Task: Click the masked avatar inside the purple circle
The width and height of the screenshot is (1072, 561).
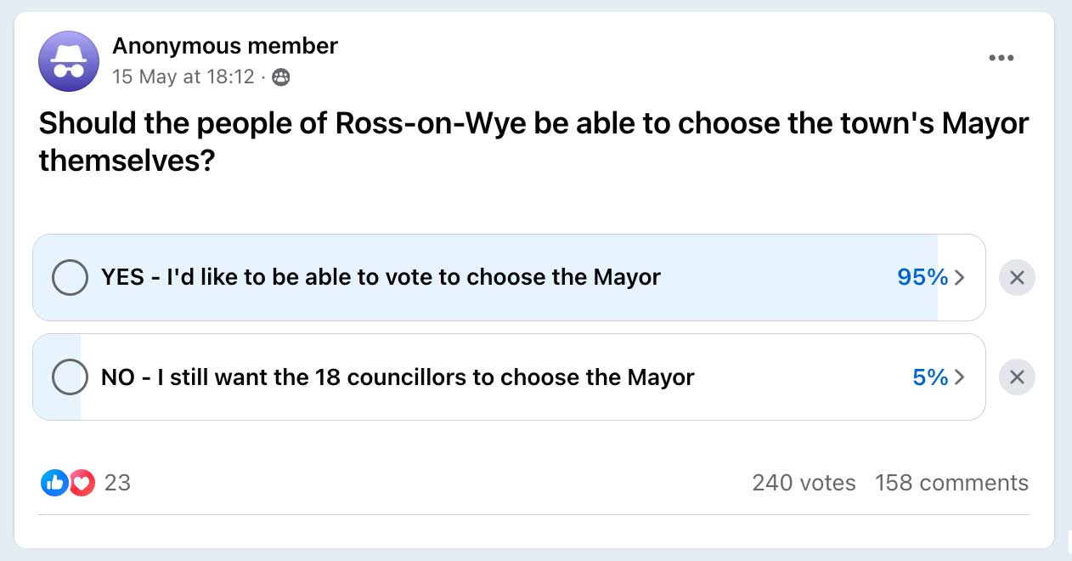Action: pyautogui.click(x=69, y=61)
